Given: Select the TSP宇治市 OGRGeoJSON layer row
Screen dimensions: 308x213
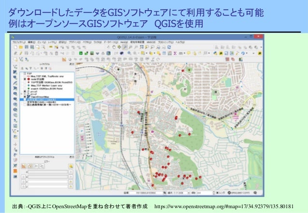Looking at the screenshot, I should 47,82.
